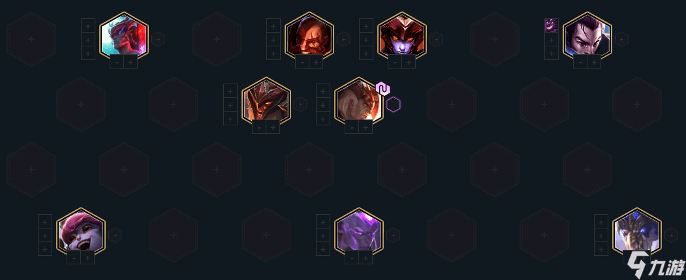Viewport: 686px width, 280px height.
Task: Select the purple stone golem champion
Action: pyautogui.click(x=359, y=232)
